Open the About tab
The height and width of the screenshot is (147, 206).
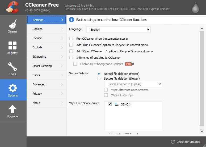click(47, 103)
